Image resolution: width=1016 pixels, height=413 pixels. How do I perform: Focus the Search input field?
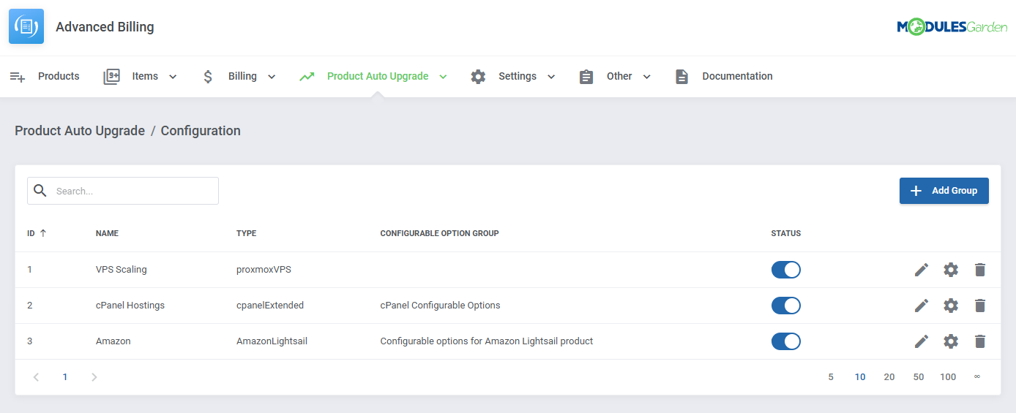click(132, 191)
